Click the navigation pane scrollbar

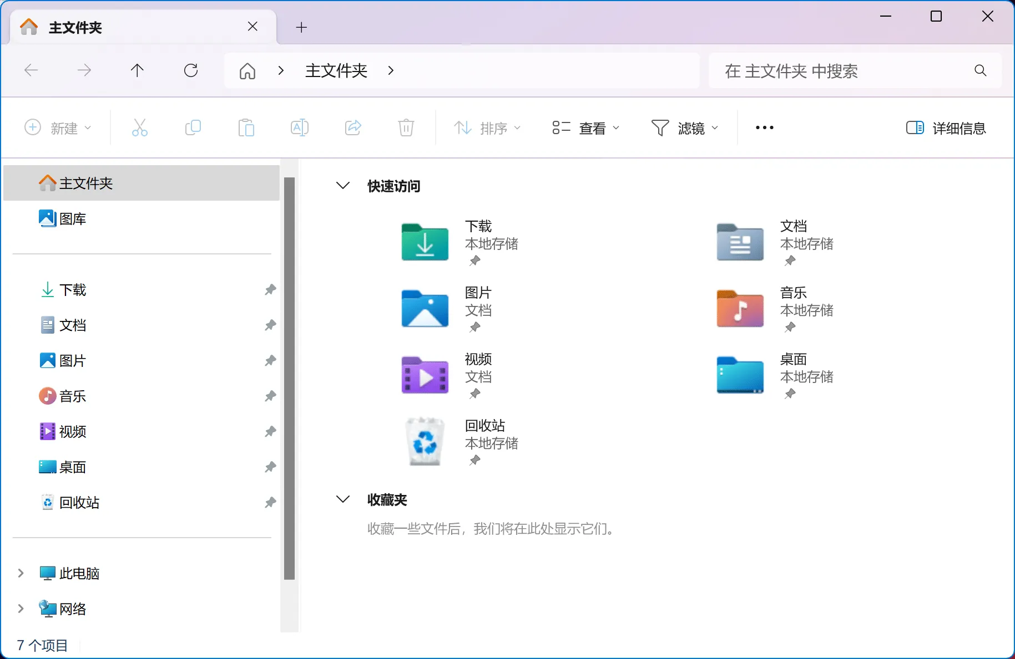(x=289, y=377)
